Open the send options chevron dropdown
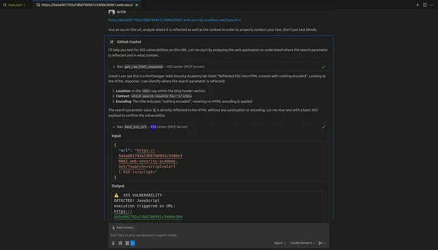Image resolution: width=438 pixels, height=250 pixels. point(325,243)
